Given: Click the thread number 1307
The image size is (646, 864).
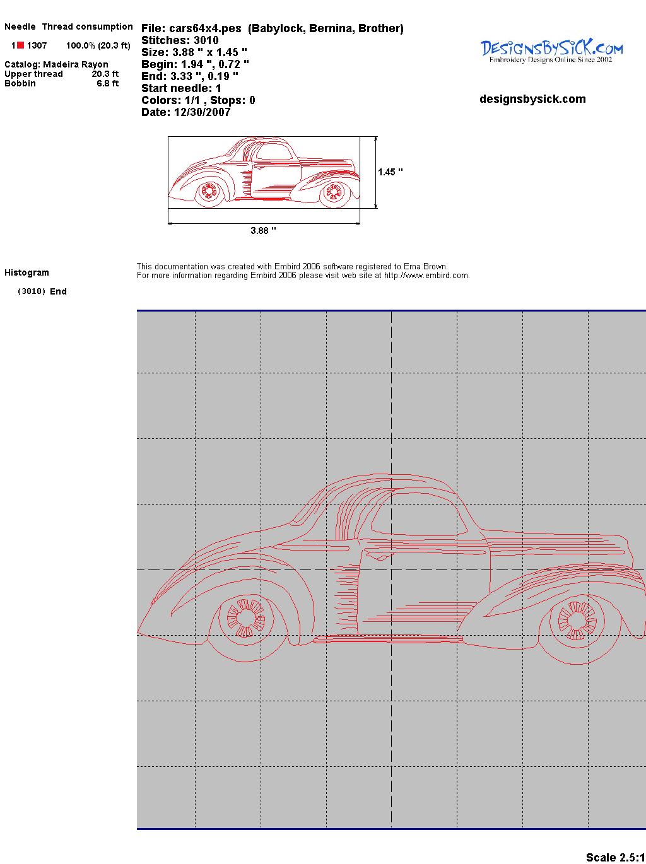Looking at the screenshot, I should [37, 45].
